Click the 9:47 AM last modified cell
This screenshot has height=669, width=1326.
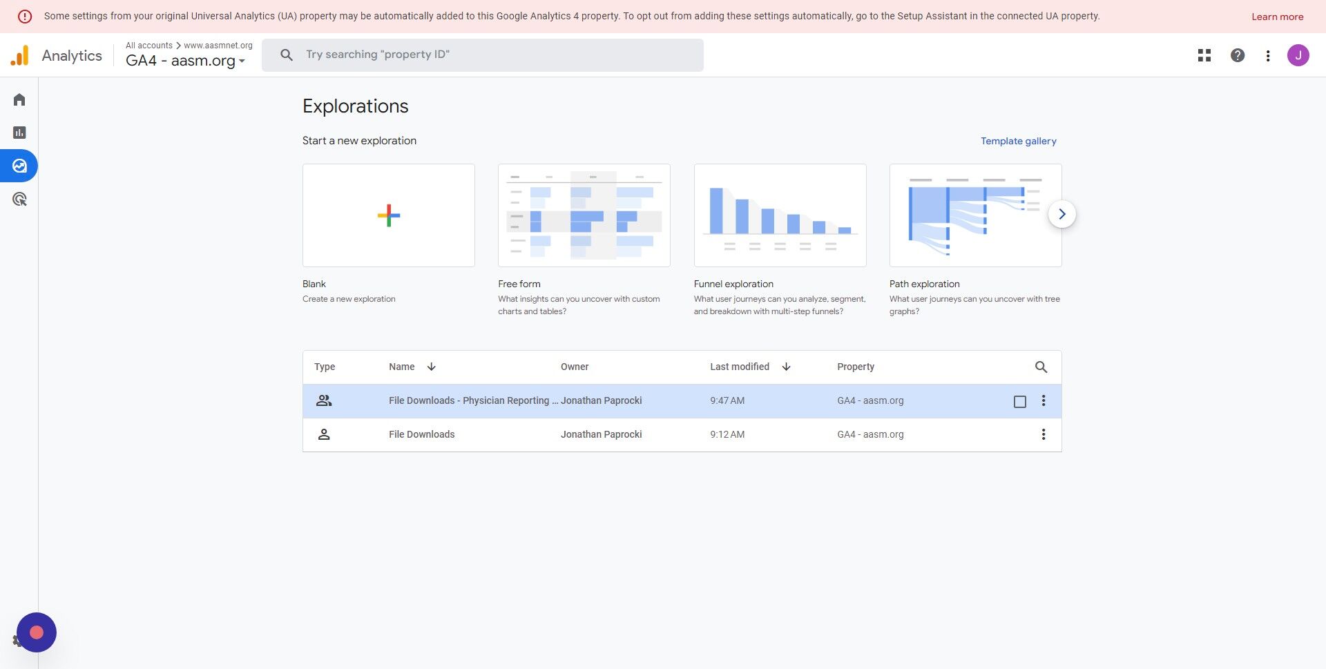click(x=727, y=400)
